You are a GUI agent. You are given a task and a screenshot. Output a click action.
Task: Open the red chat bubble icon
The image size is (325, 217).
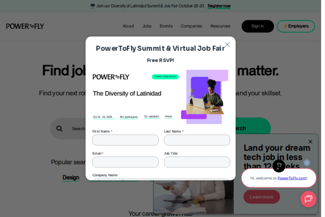(308, 199)
